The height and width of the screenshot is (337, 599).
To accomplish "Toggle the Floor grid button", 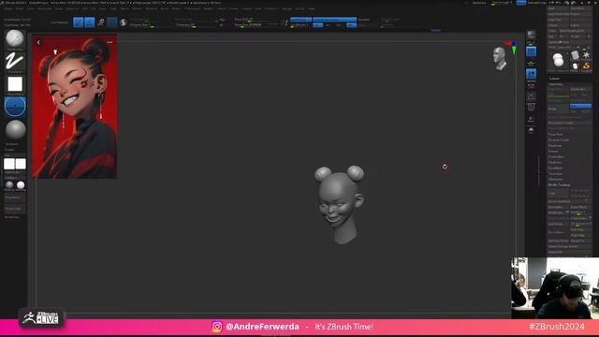I will pos(531,63).
